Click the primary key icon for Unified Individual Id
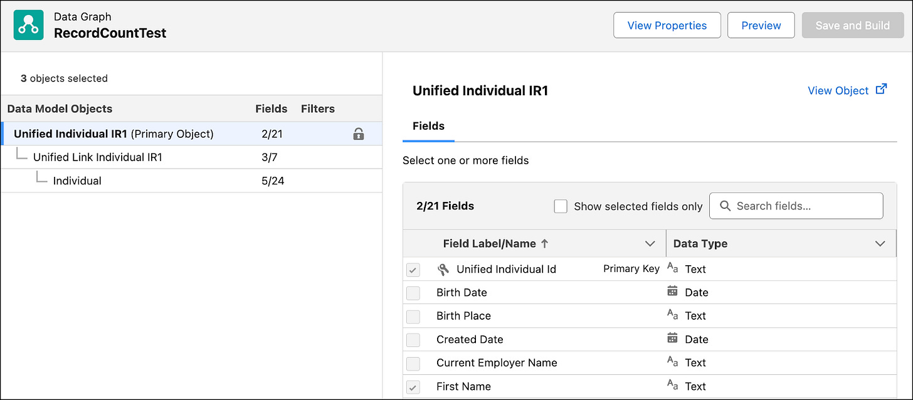913x400 pixels. pyautogui.click(x=443, y=270)
